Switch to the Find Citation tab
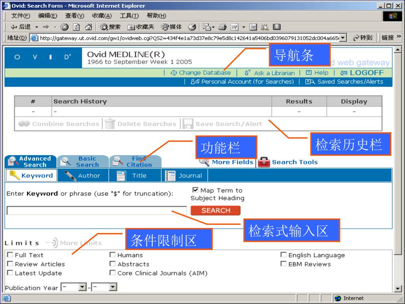This screenshot has height=304, width=405. click(x=135, y=162)
